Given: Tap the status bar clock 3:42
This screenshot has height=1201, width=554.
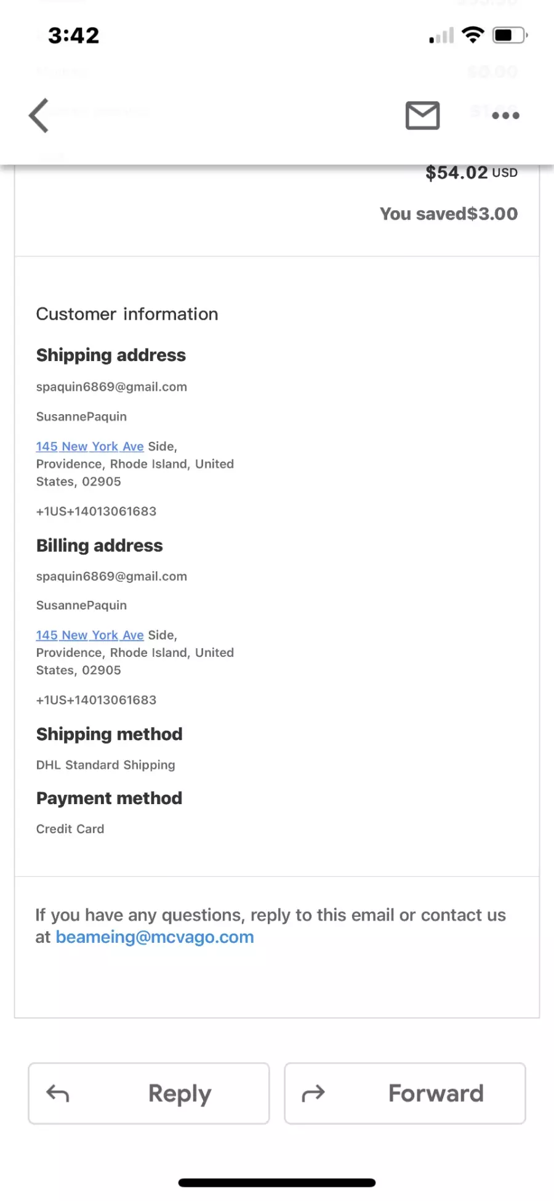Looking at the screenshot, I should 74,35.
